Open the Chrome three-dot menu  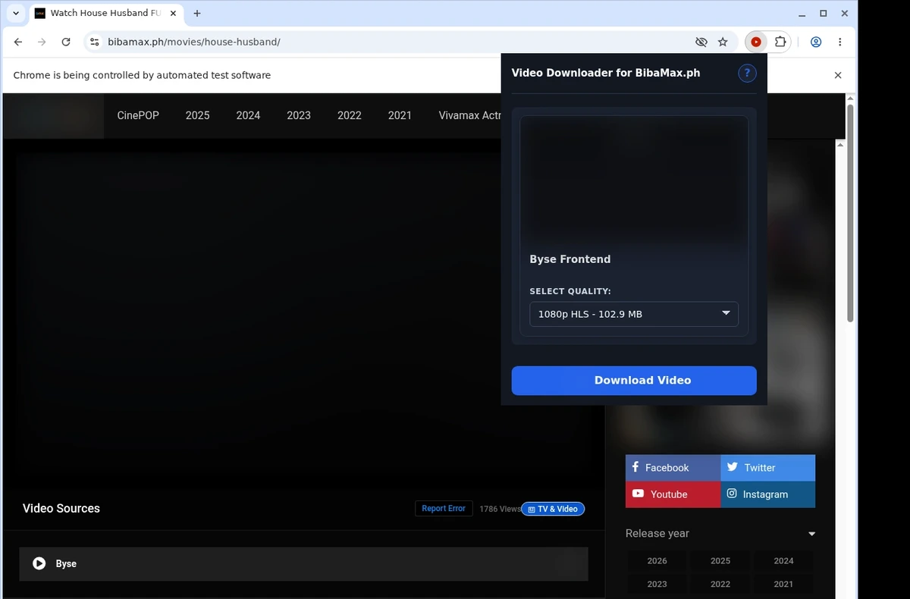840,42
